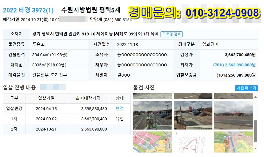This screenshot has height=157, width=264.
Task: Select the 1차 round row label
Action: [x=14, y=119]
